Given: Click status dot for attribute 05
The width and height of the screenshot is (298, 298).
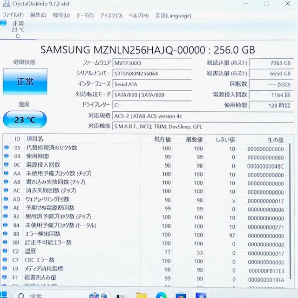Looking at the screenshot, I should (7, 148).
